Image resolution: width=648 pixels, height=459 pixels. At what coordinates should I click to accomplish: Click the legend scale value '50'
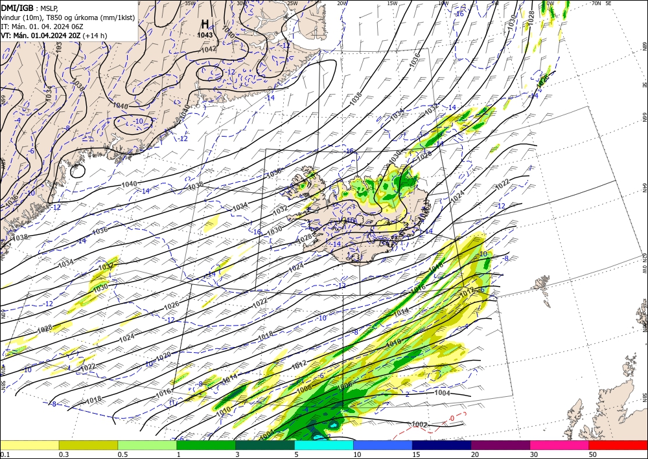tap(593, 454)
